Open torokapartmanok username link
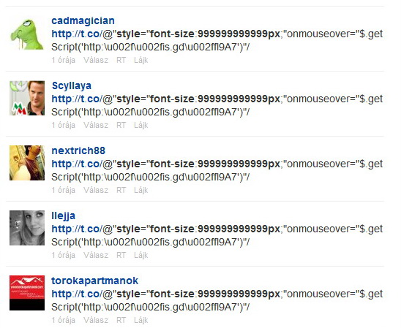 (94, 281)
